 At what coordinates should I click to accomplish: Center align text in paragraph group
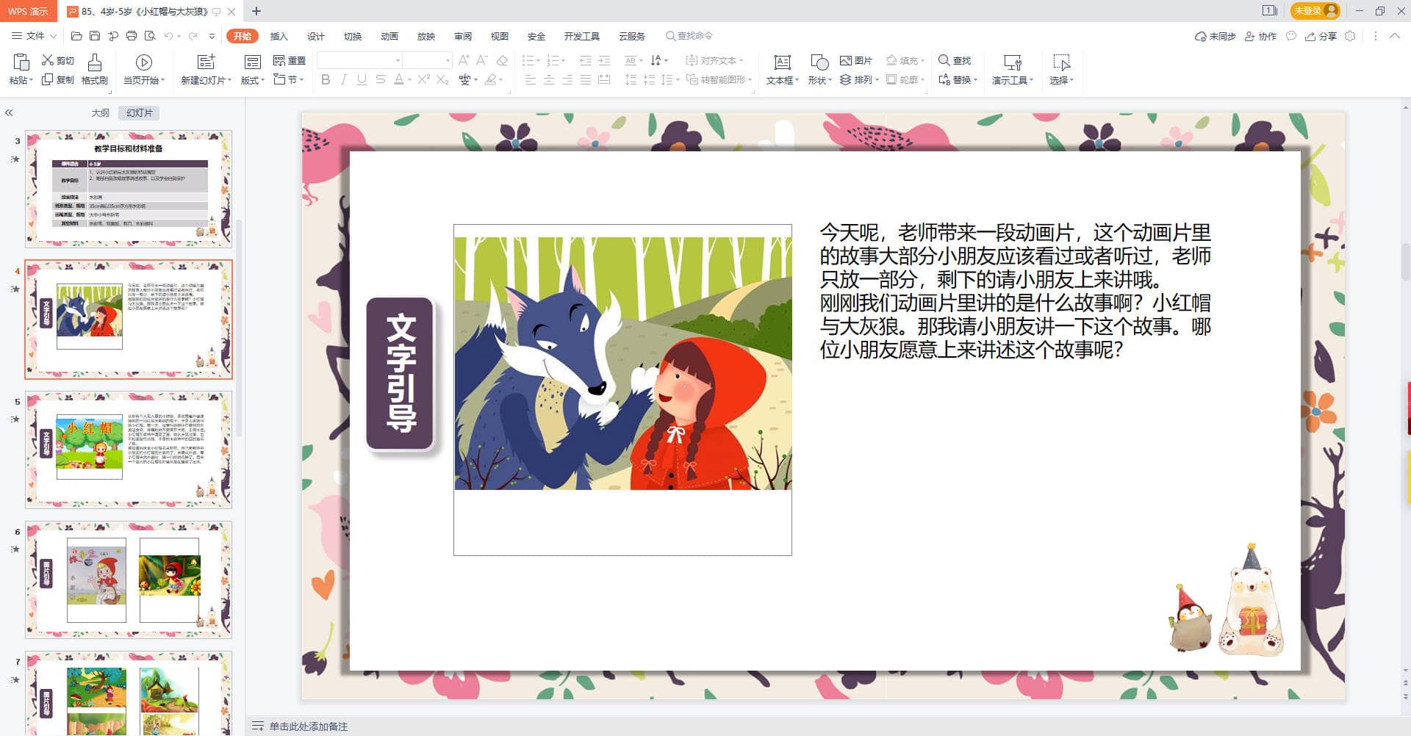549,79
